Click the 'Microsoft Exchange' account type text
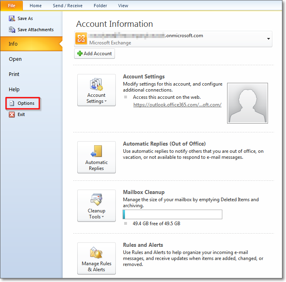Screen dimensions: 286x282 click(x=110, y=43)
